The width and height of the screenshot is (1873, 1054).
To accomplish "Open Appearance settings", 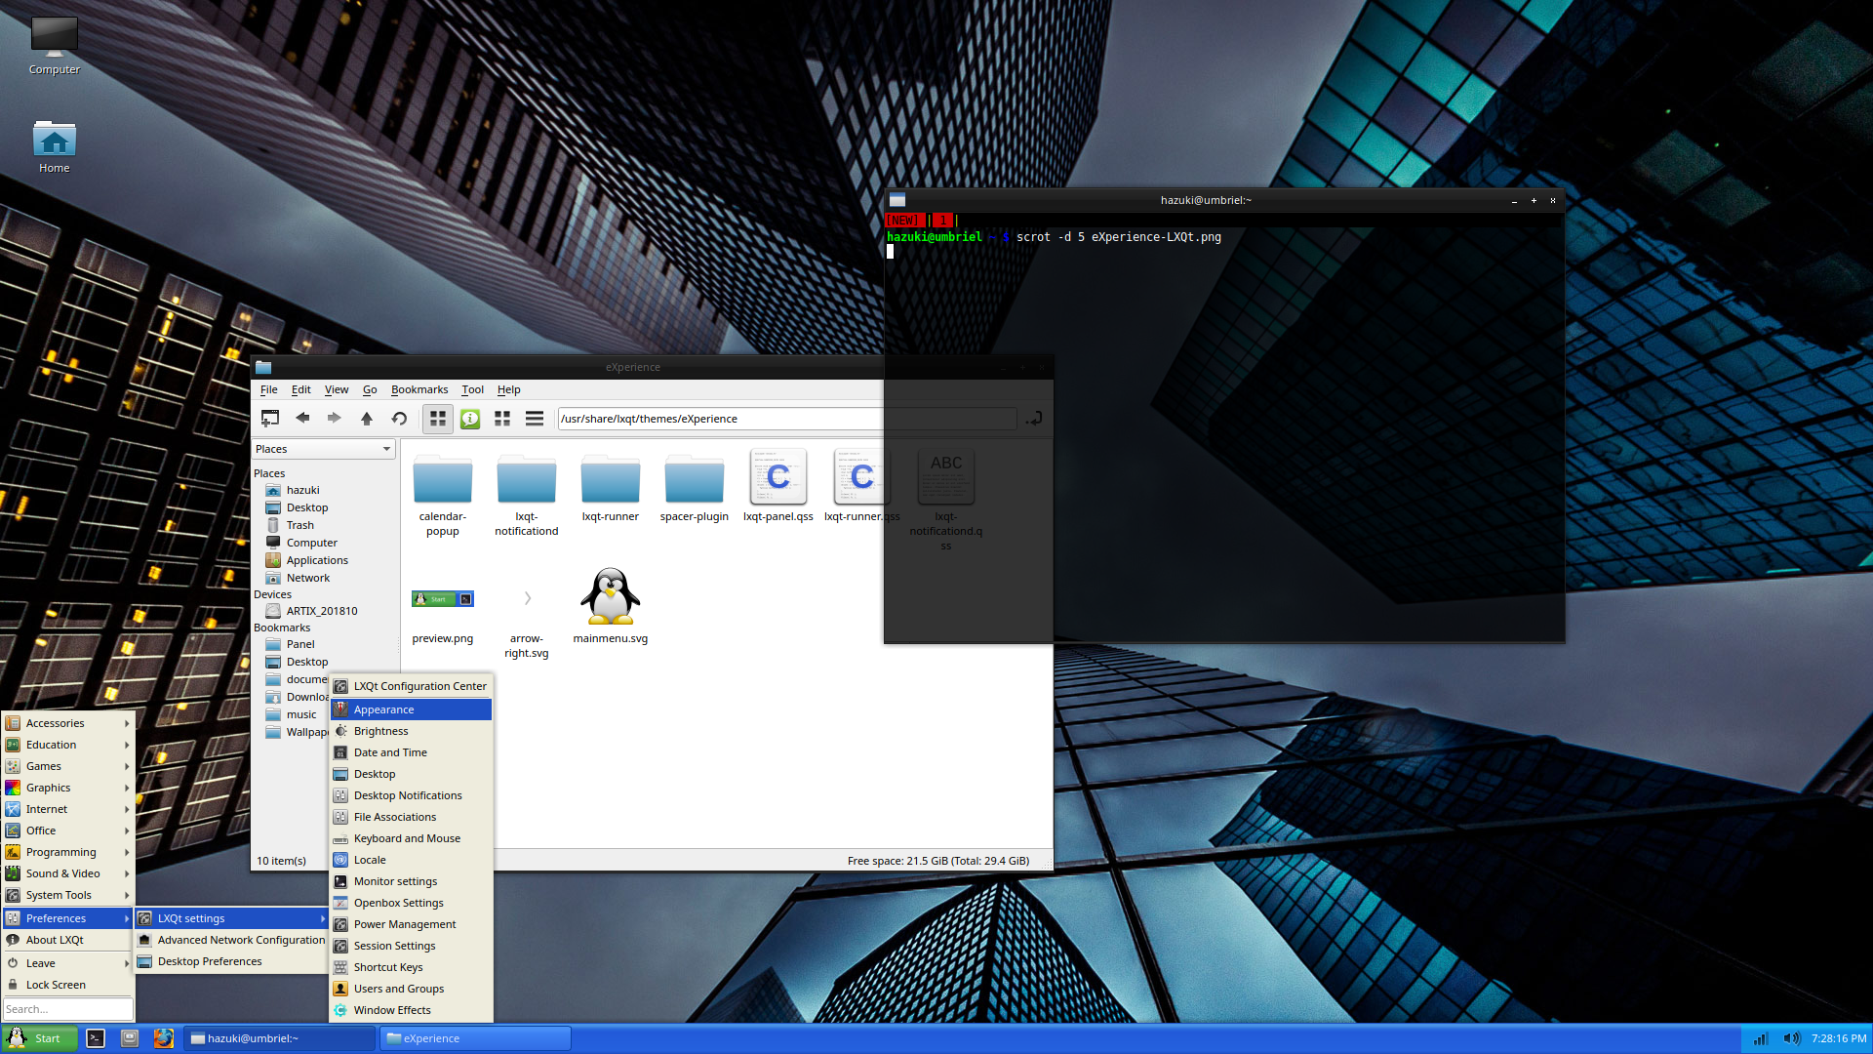I will [411, 709].
